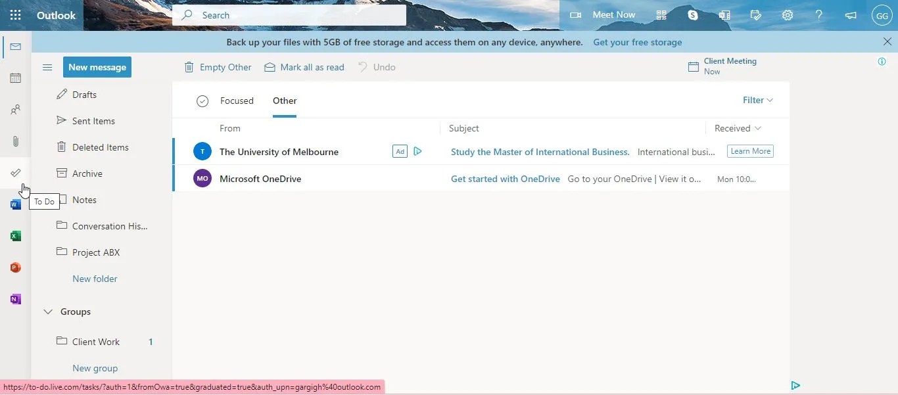Click Get your free storage link

click(638, 42)
